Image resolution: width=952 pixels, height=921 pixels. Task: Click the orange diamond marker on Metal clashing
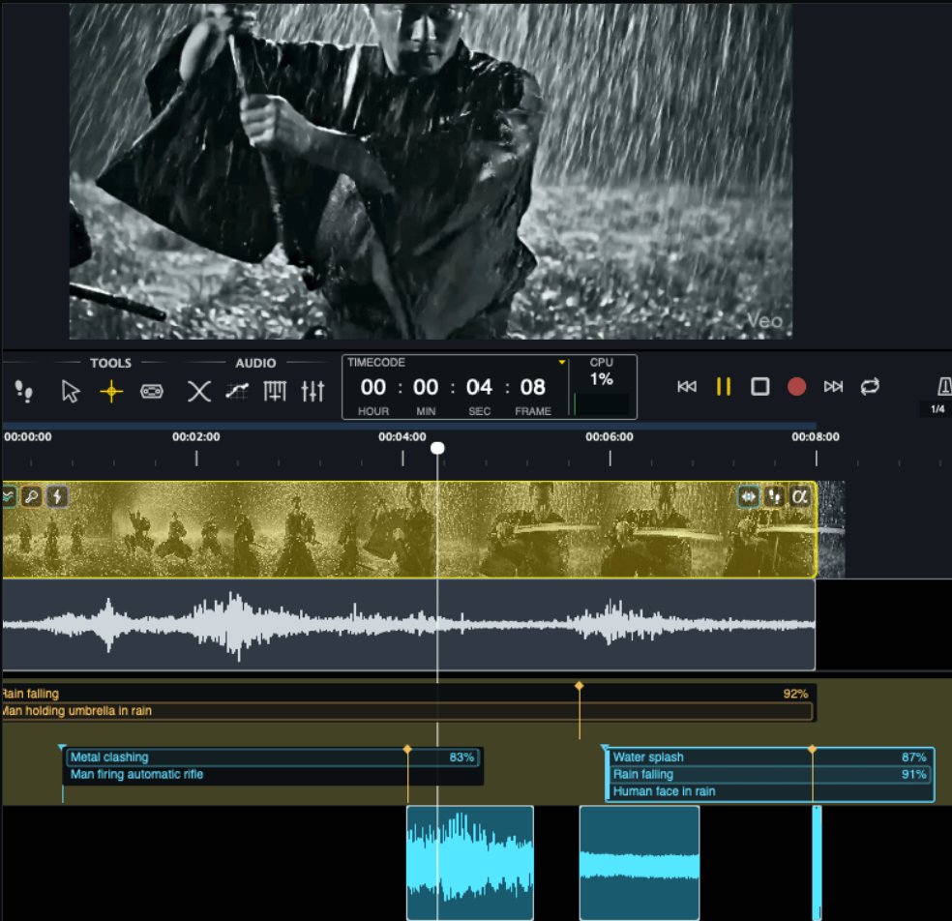(x=407, y=750)
